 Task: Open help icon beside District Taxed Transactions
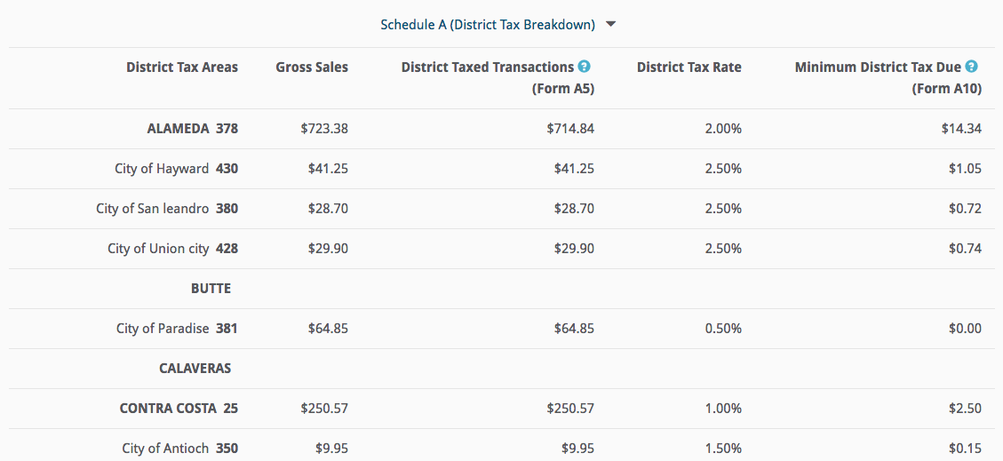584,67
